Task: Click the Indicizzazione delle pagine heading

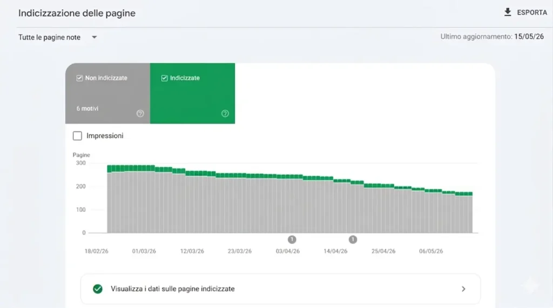Action: pyautogui.click(x=77, y=13)
